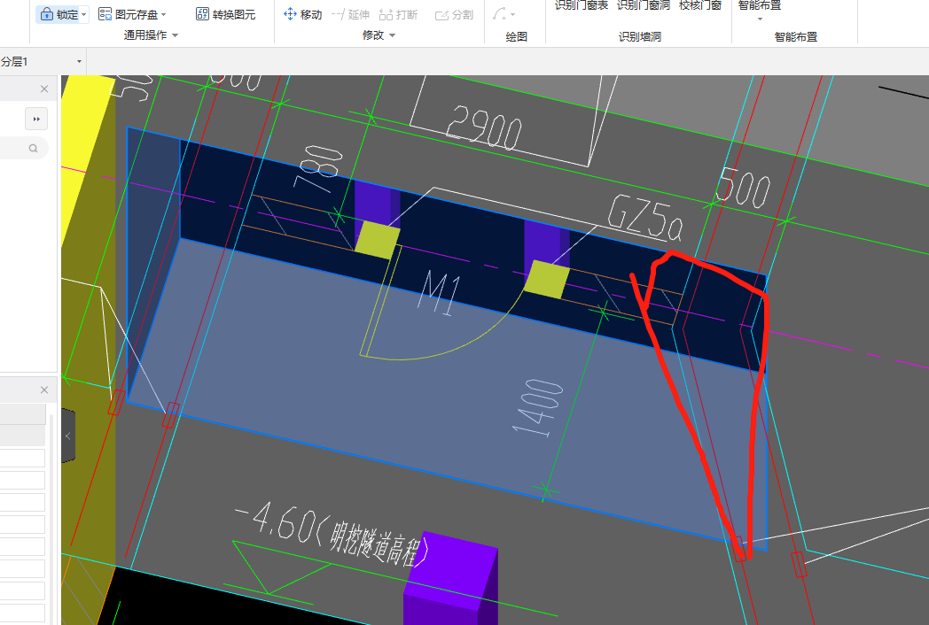Viewport: 929px width, 625px height.
Task: Click the 识别墙洞 group label
Action: 640,36
